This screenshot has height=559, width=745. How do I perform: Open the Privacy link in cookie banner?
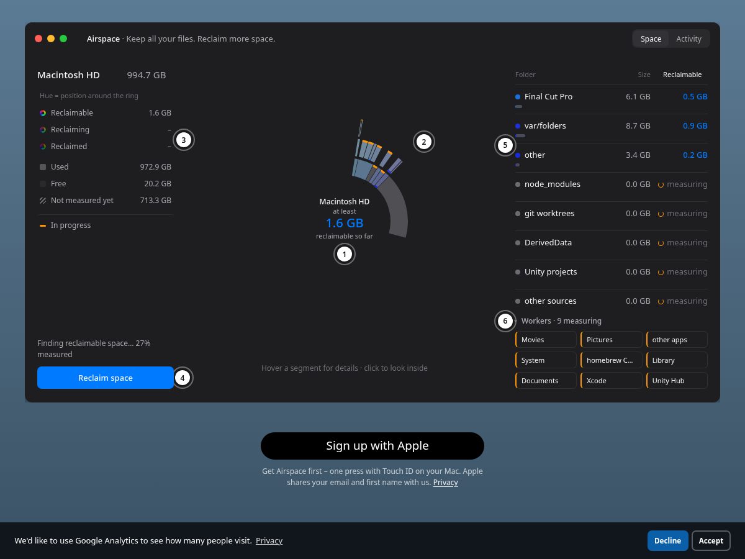tap(269, 540)
